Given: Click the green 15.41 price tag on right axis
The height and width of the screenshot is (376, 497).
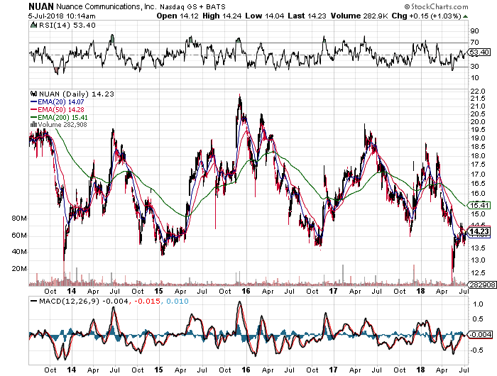Looking at the screenshot, I should coord(479,205).
